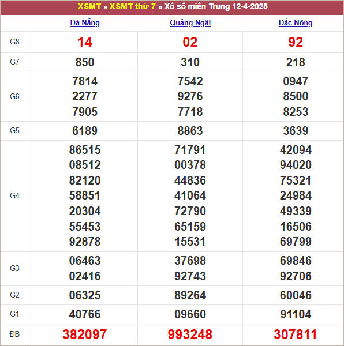This screenshot has height=346, width=344.
Task: Open the Đắc Nông province link
Action: (296, 22)
